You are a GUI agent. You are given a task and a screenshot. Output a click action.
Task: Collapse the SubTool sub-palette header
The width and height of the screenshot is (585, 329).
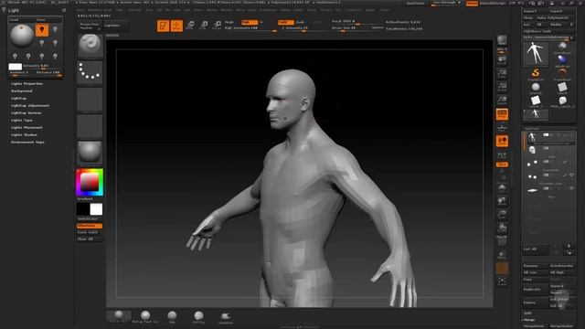click(532, 128)
